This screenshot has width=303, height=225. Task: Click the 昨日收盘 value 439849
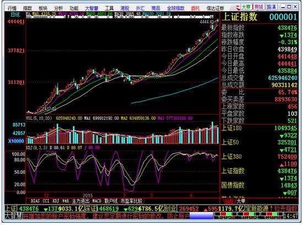(x=287, y=49)
